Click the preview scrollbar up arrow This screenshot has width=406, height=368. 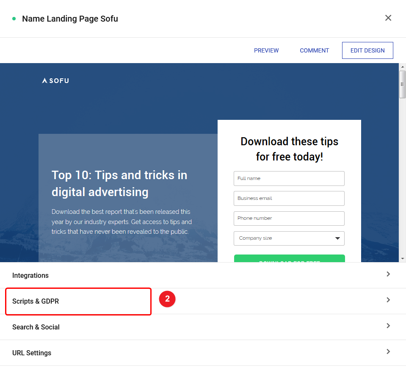tap(402, 67)
